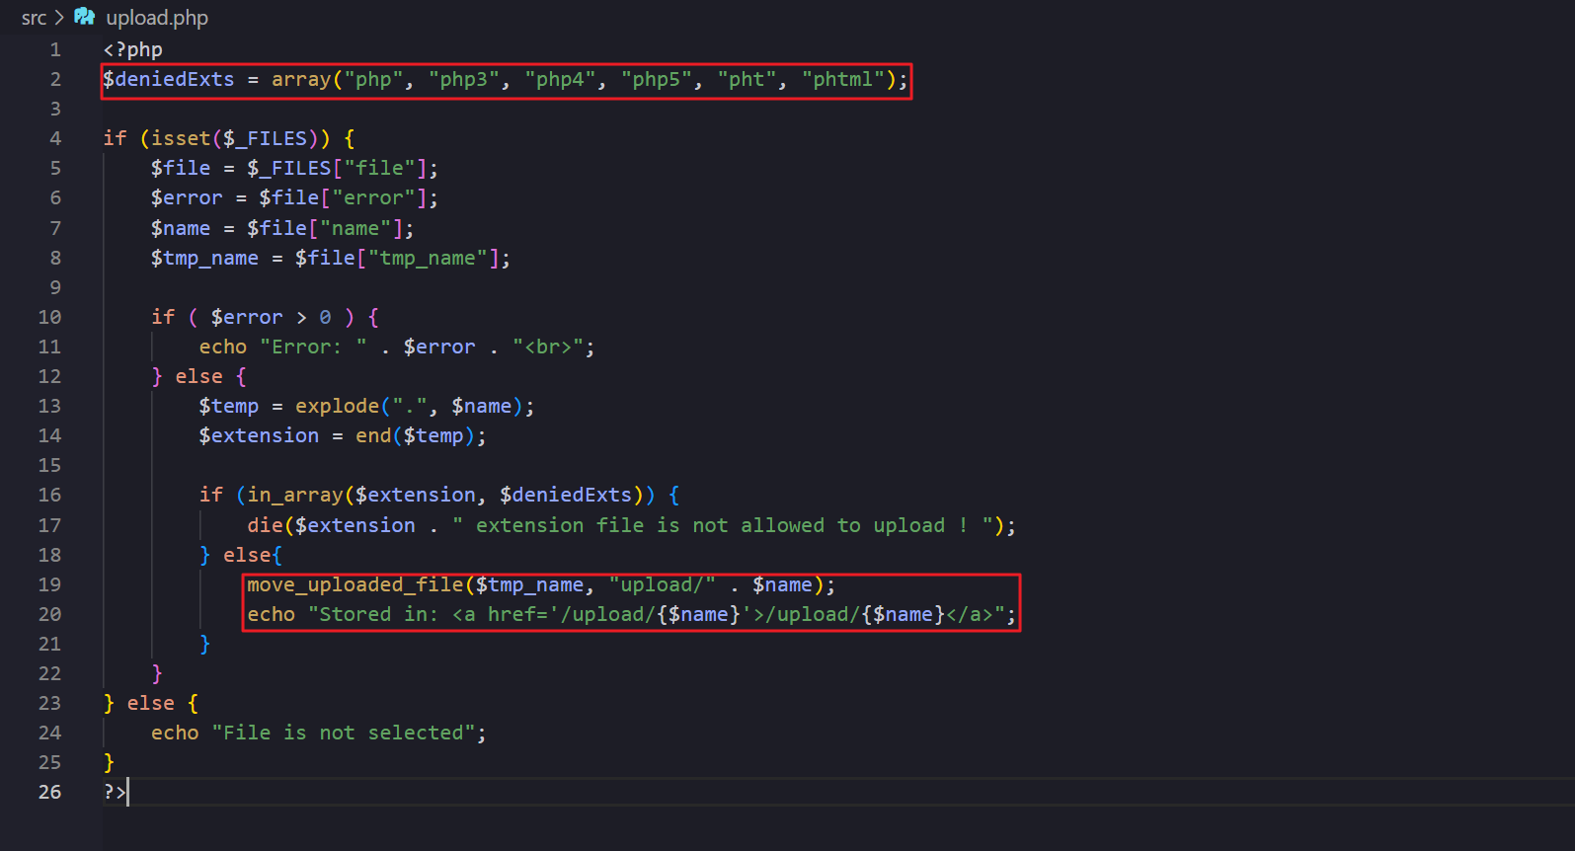Click the move_uploaded_file function call
1575x851 pixels.
354,585
